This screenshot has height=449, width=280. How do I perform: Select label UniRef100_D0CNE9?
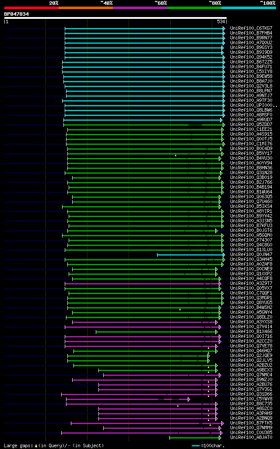251,269
